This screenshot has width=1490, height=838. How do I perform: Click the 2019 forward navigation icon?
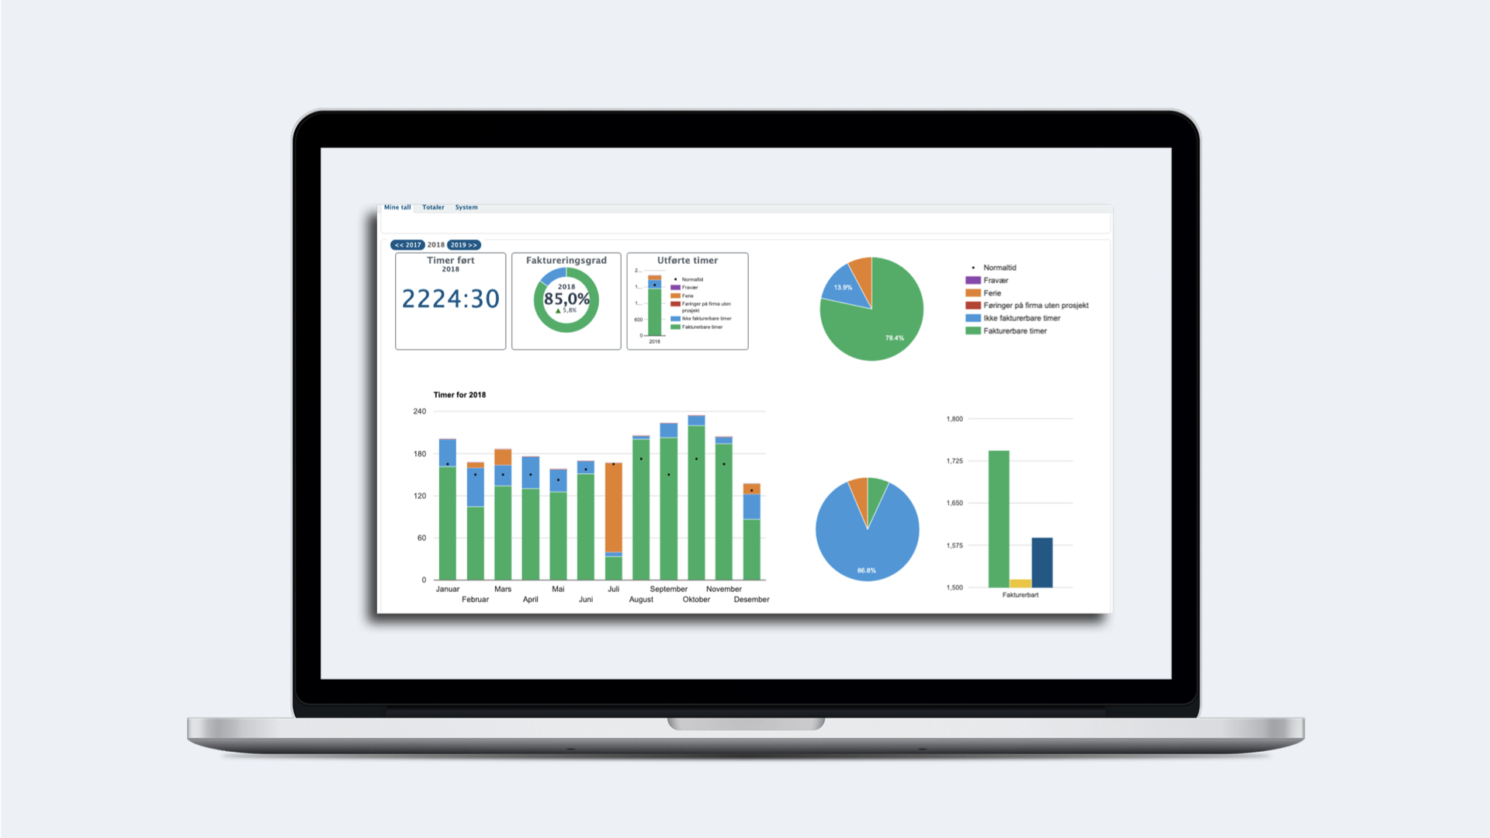pyautogui.click(x=466, y=244)
